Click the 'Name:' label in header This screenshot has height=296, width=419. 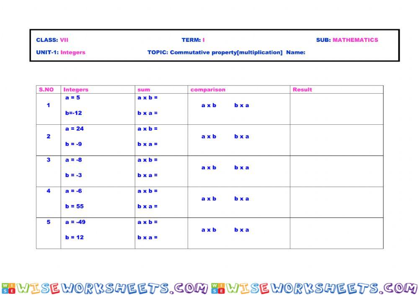point(295,52)
